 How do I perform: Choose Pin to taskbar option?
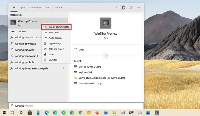pos(56,38)
